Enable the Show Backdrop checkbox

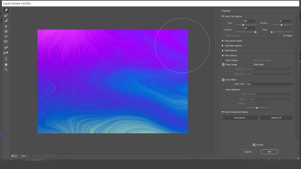(223, 90)
